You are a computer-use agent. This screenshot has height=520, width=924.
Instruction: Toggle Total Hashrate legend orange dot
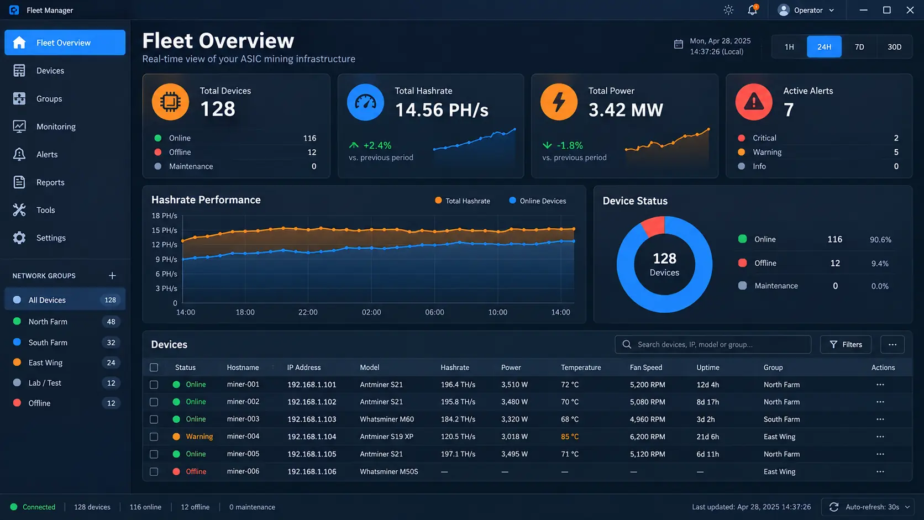click(x=438, y=201)
